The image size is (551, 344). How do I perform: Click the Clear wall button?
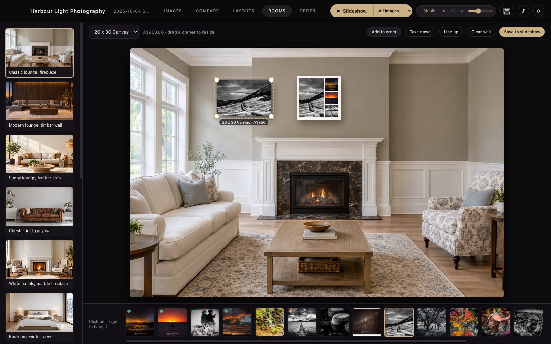[x=481, y=32]
